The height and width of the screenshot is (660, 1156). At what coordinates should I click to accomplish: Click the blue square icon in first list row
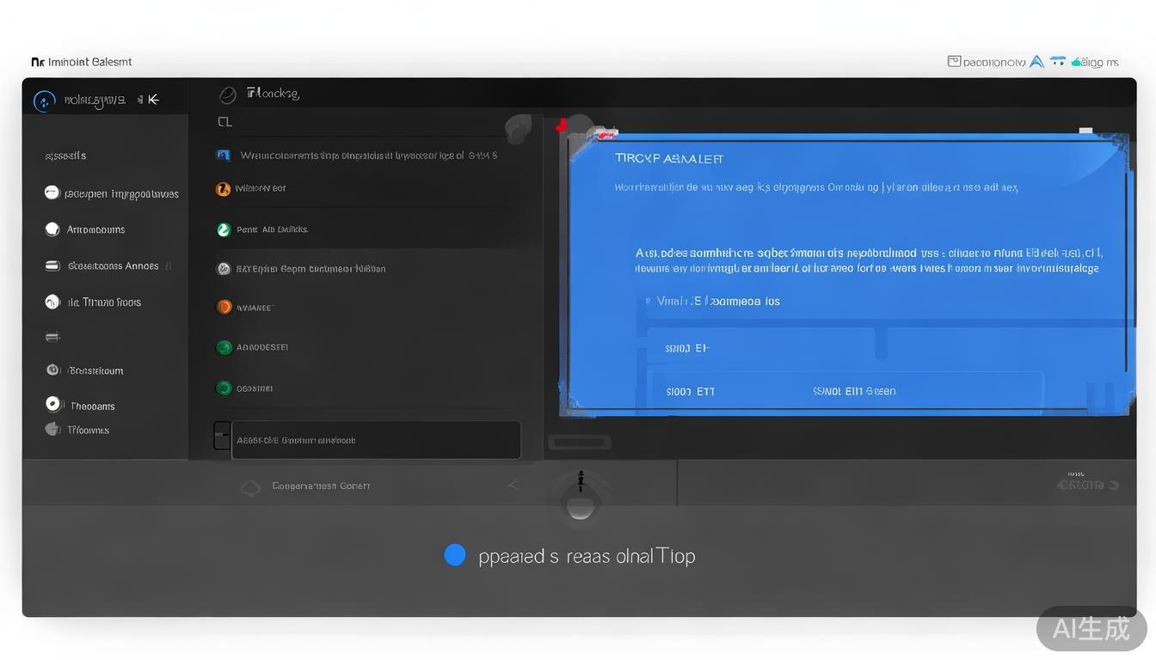coord(224,156)
